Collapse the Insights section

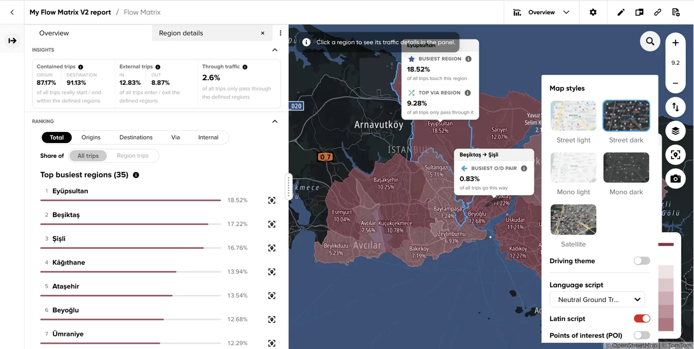[275, 50]
